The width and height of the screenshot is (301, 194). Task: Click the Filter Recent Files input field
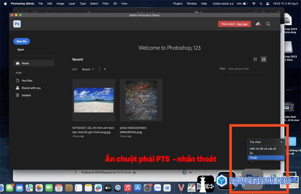[x=247, y=69]
